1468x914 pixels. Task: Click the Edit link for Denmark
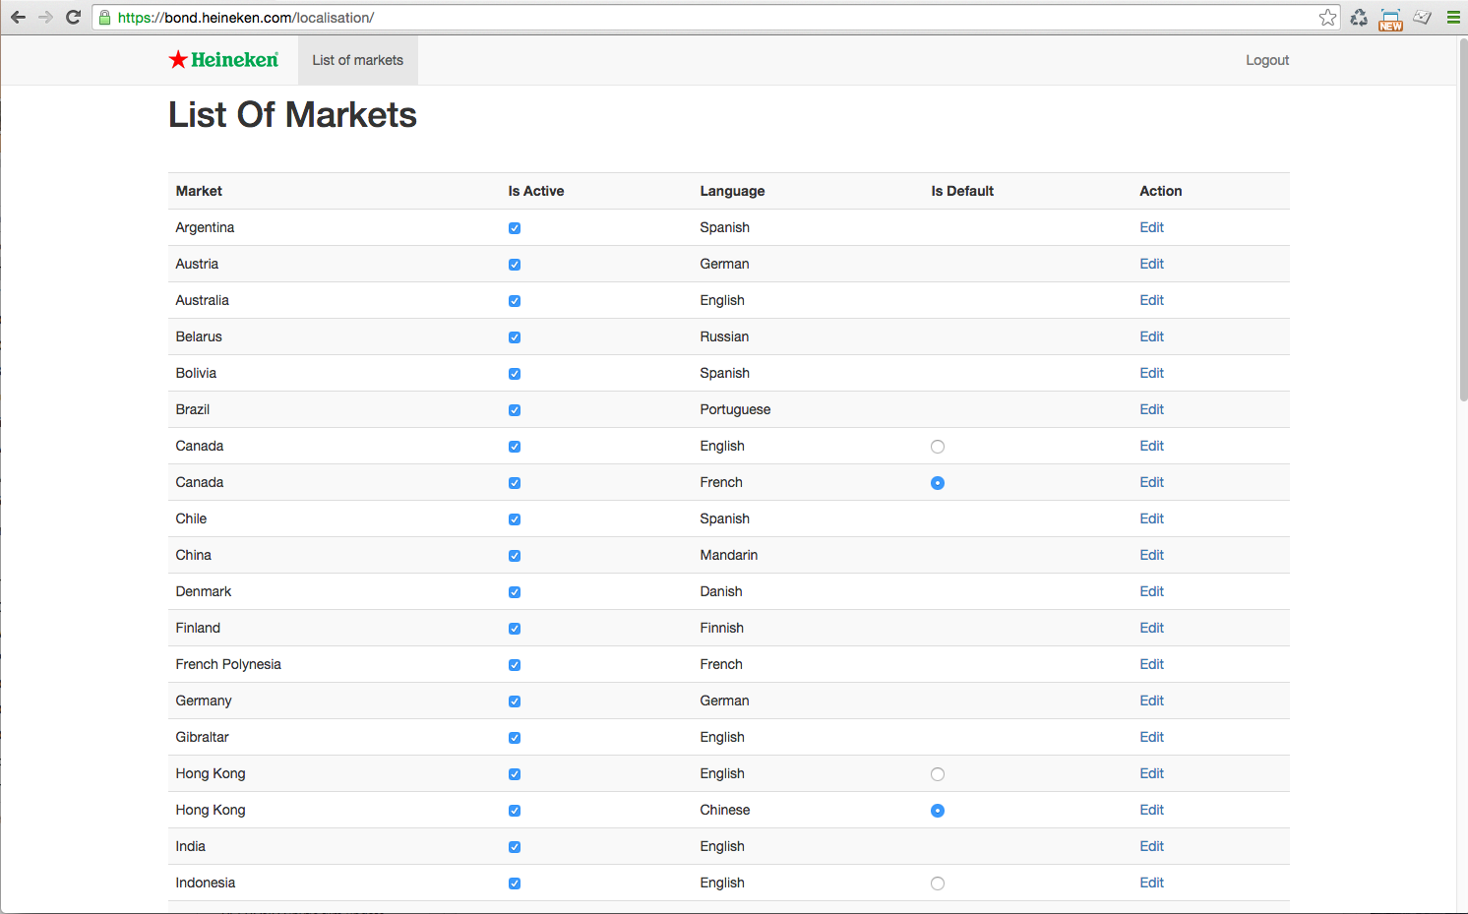pyautogui.click(x=1151, y=591)
